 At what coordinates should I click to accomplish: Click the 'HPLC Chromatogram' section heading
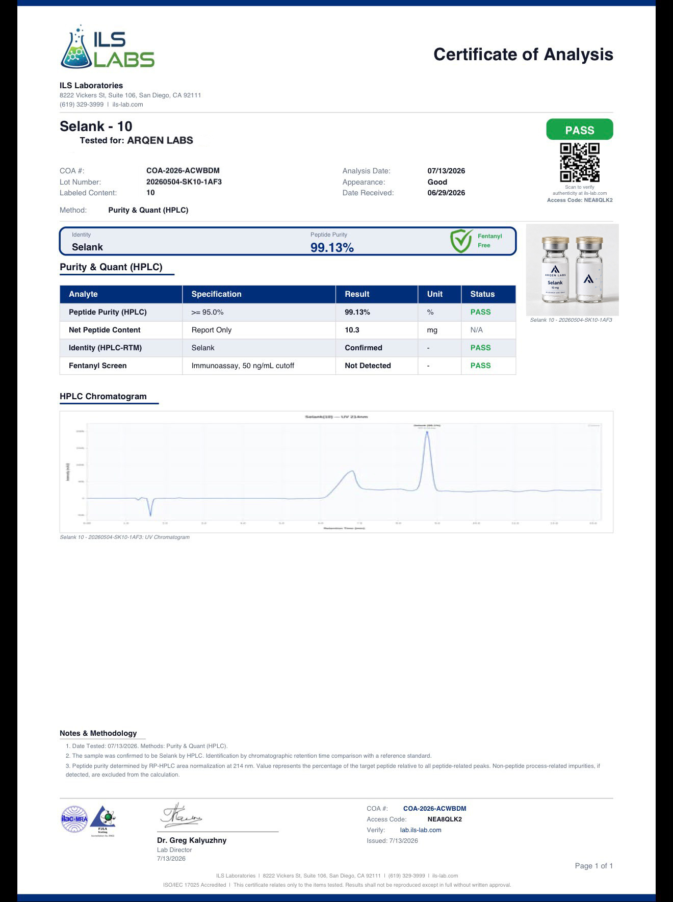click(x=103, y=396)
